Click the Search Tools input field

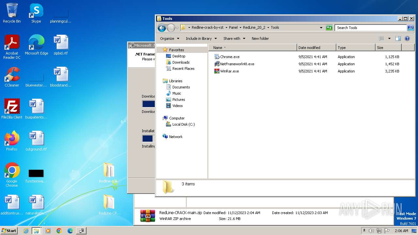click(371, 28)
